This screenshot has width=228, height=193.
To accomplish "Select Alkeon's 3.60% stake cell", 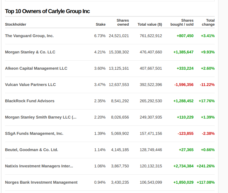I will point(100,68).
